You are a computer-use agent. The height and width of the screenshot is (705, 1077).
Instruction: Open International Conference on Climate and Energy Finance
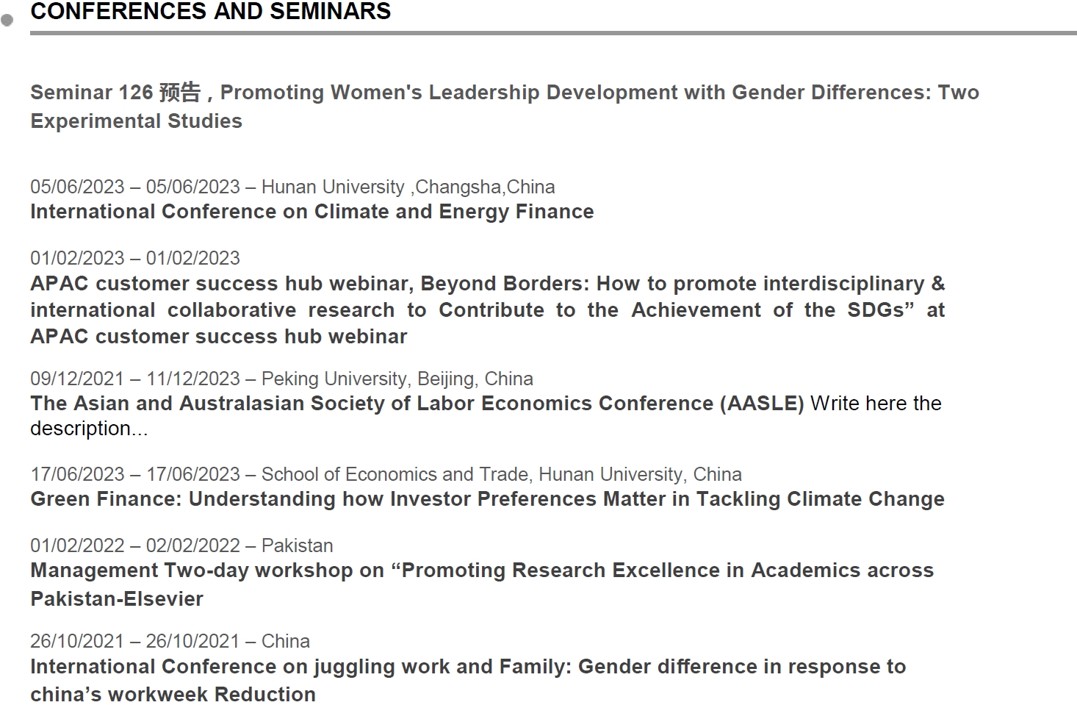tap(312, 212)
